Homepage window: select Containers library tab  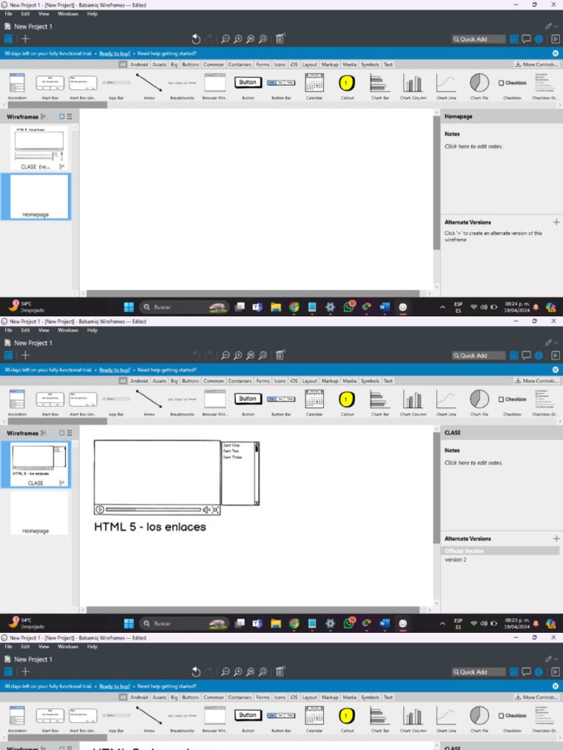tap(240, 64)
